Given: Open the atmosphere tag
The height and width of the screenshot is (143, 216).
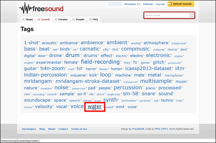Looking at the screenshot, I should click(x=156, y=43).
